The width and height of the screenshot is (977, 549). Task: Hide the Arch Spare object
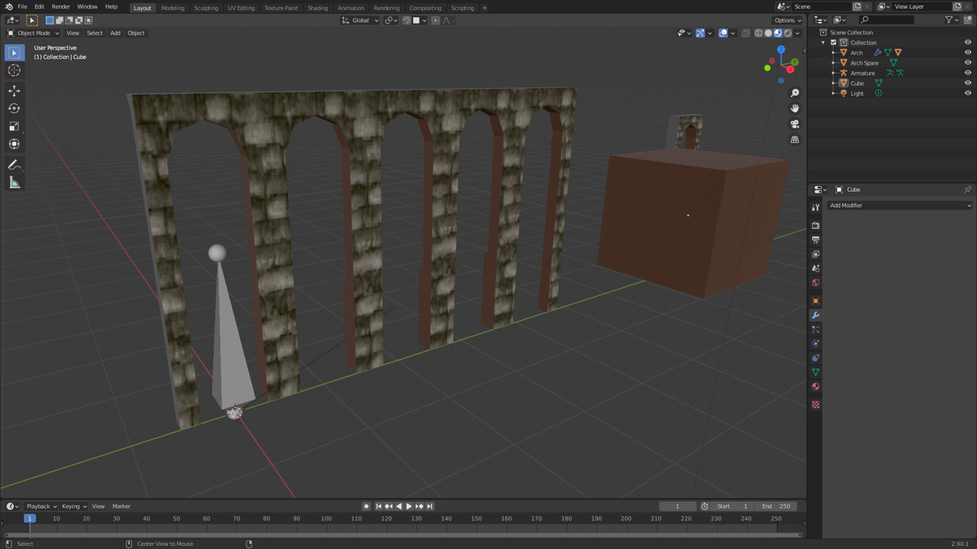pyautogui.click(x=968, y=63)
